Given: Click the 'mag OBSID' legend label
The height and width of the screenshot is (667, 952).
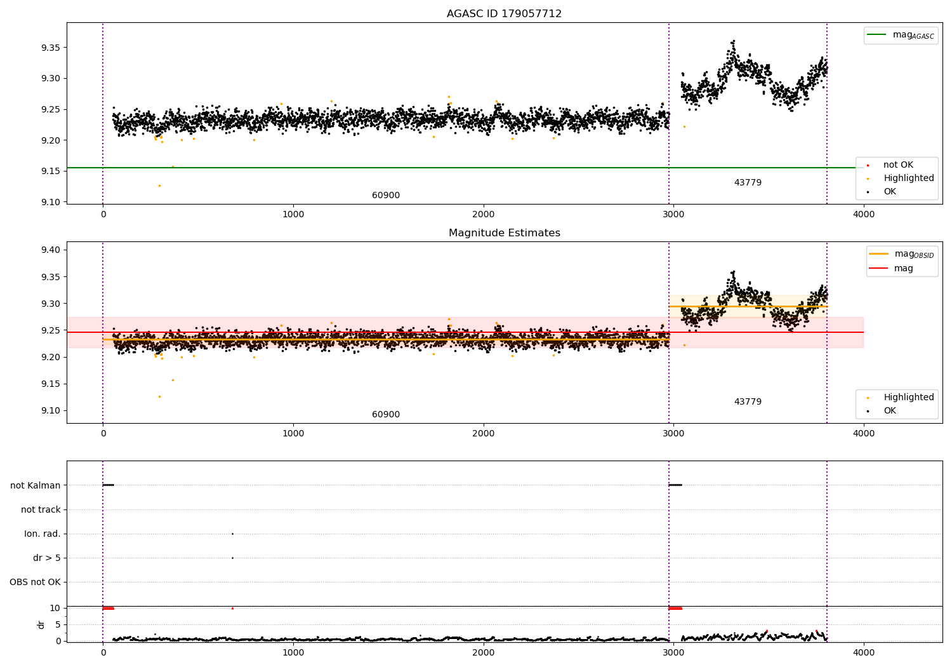Looking at the screenshot, I should tap(914, 254).
